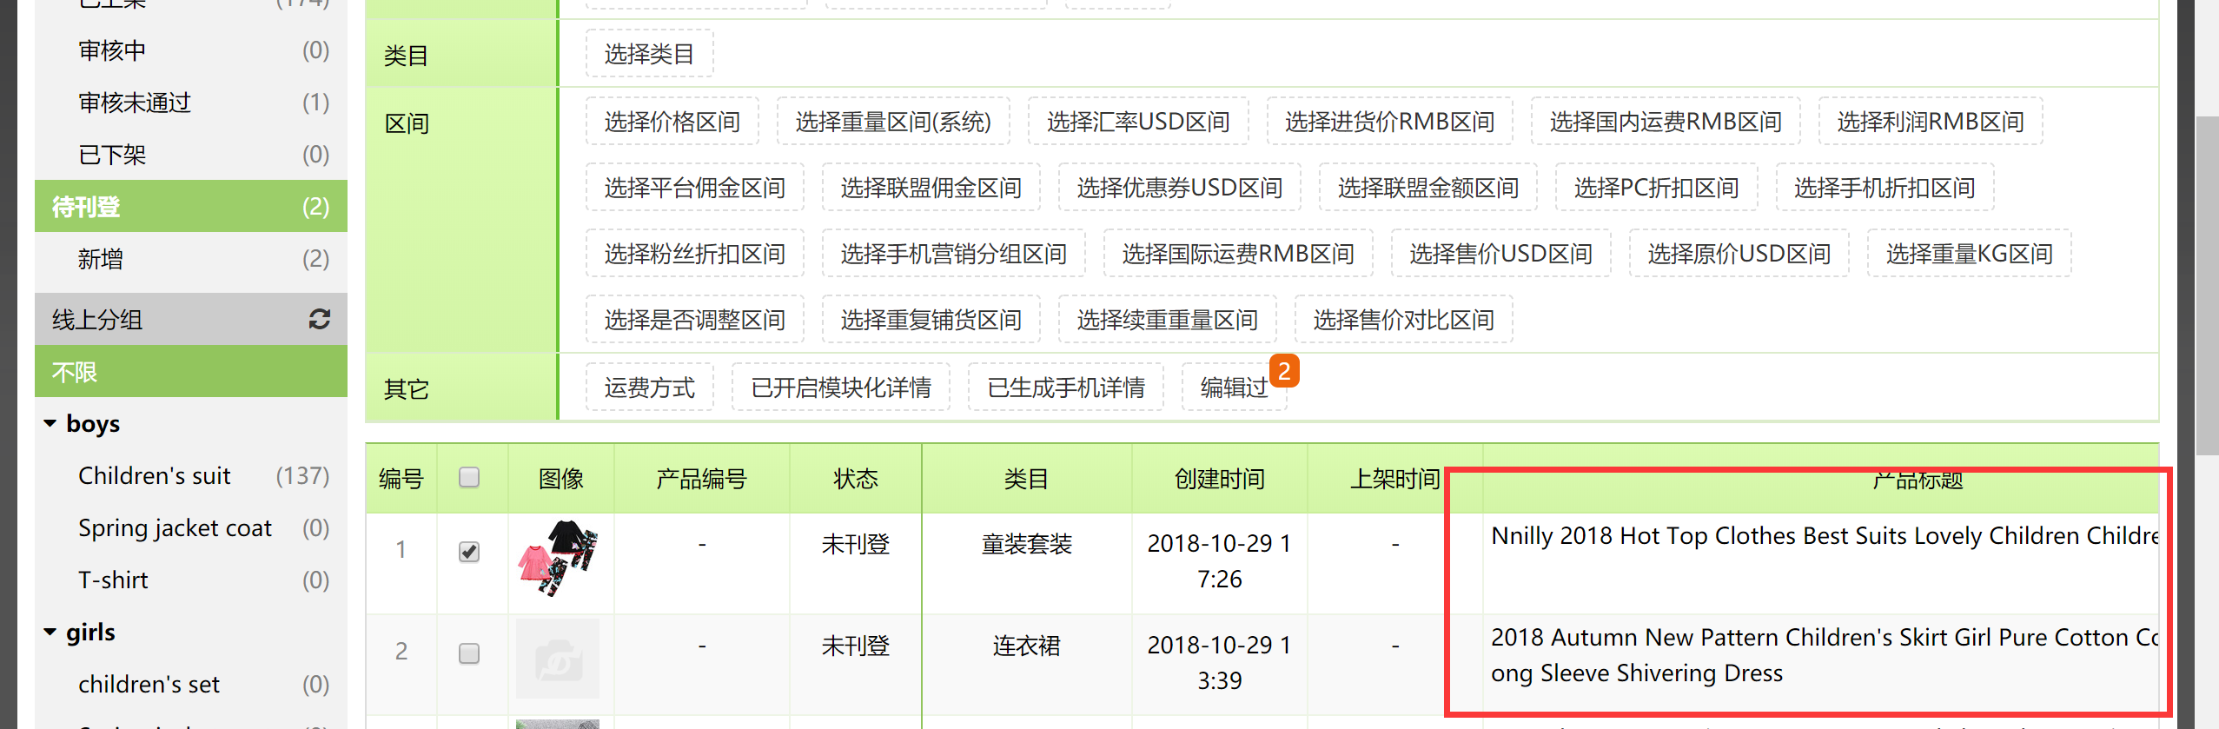Click the page vertical scrollbar thumb

pyautogui.click(x=2206, y=285)
